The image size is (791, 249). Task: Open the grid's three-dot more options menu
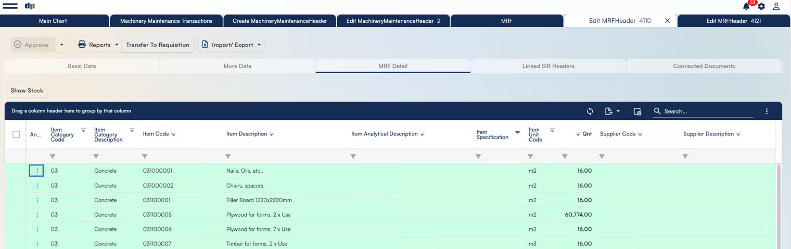767,112
